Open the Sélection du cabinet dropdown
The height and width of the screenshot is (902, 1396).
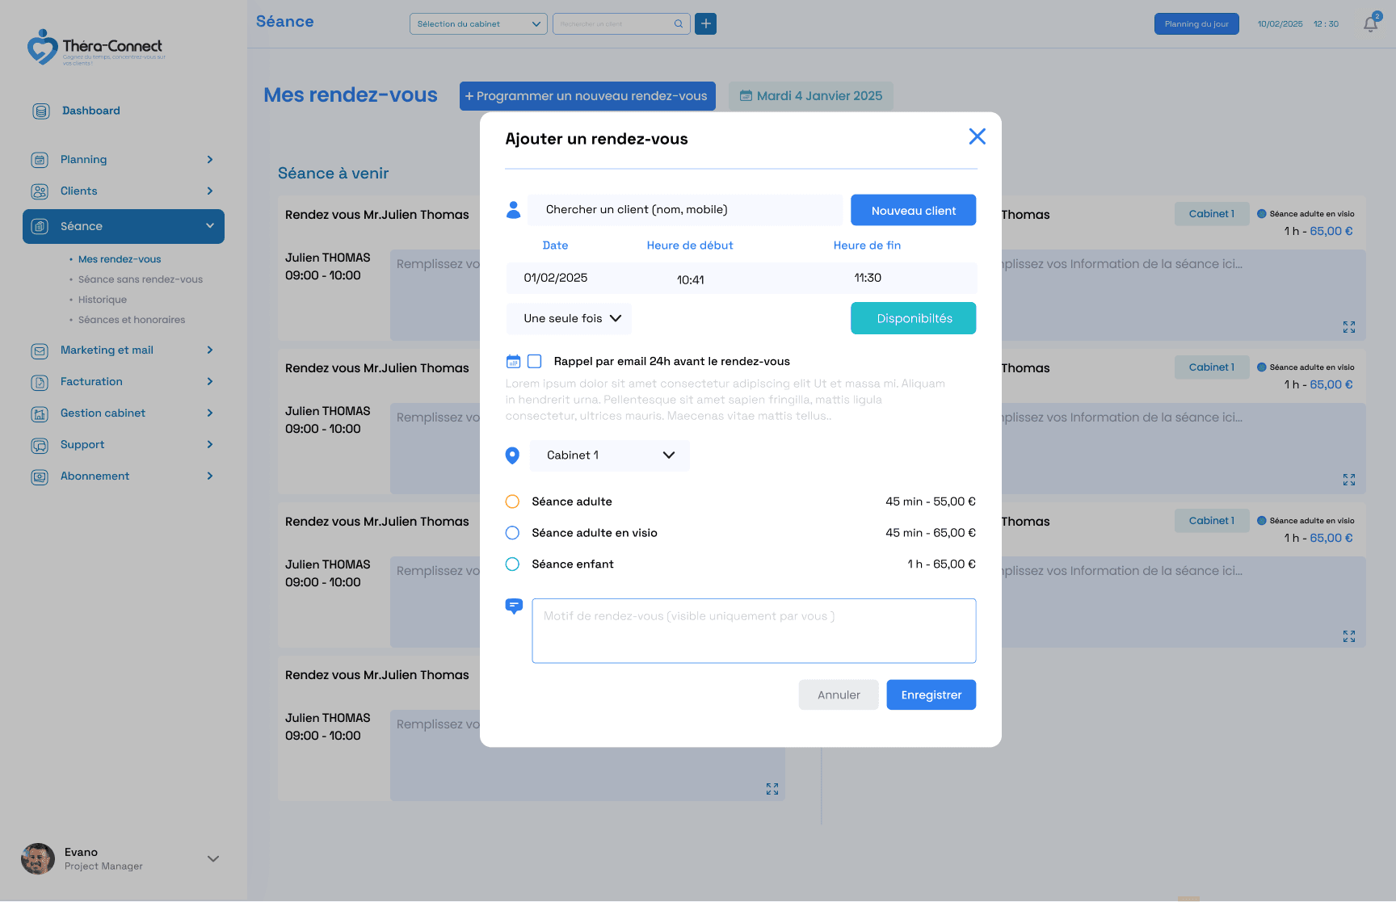click(x=477, y=23)
